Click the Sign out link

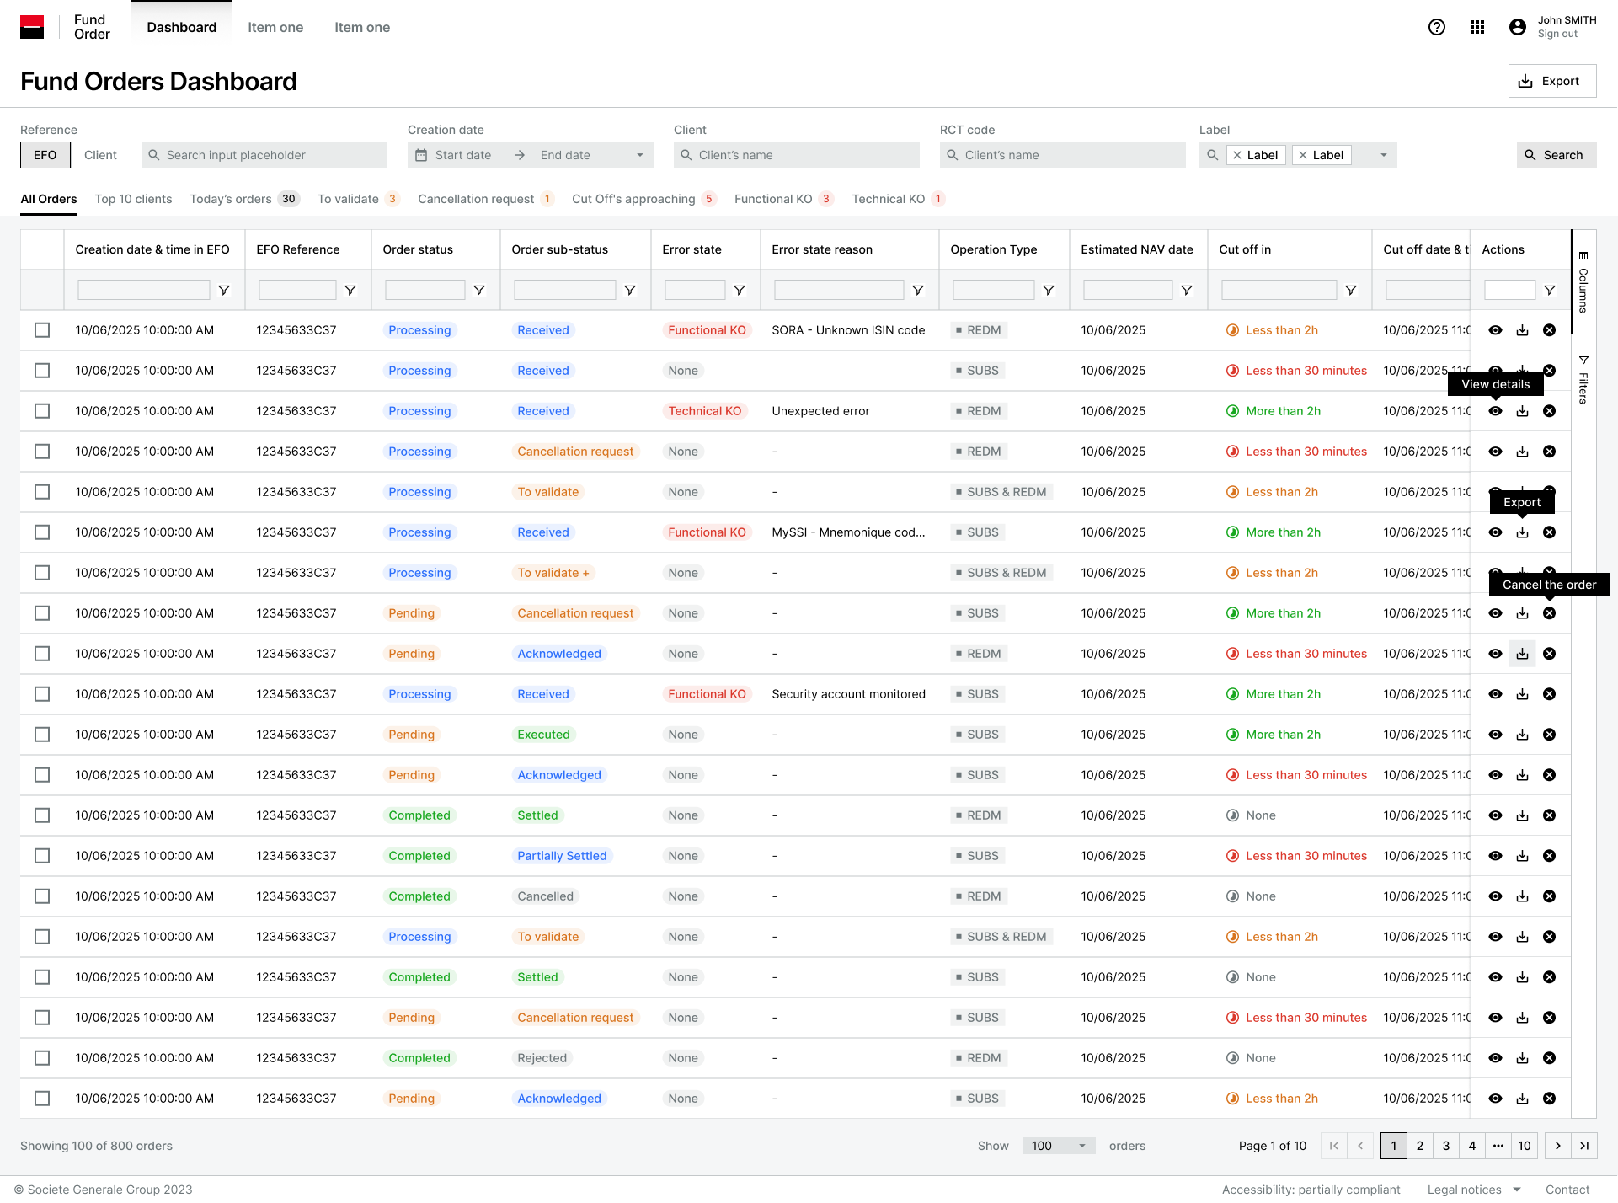pyautogui.click(x=1557, y=34)
